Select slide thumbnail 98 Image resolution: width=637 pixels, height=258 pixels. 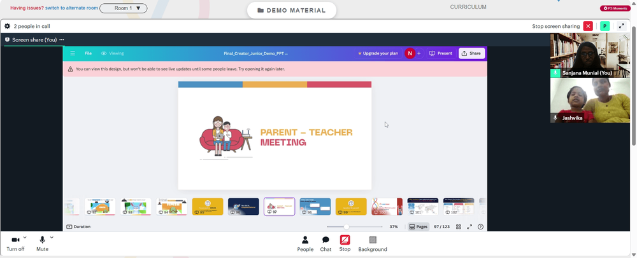(x=315, y=207)
